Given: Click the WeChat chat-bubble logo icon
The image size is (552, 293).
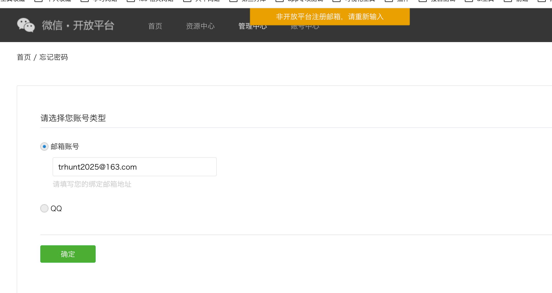Looking at the screenshot, I should 26,25.
